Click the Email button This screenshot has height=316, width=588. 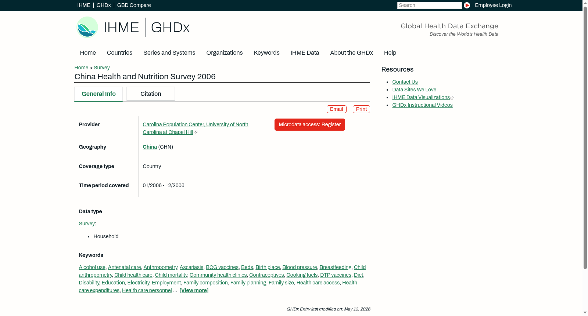click(337, 109)
